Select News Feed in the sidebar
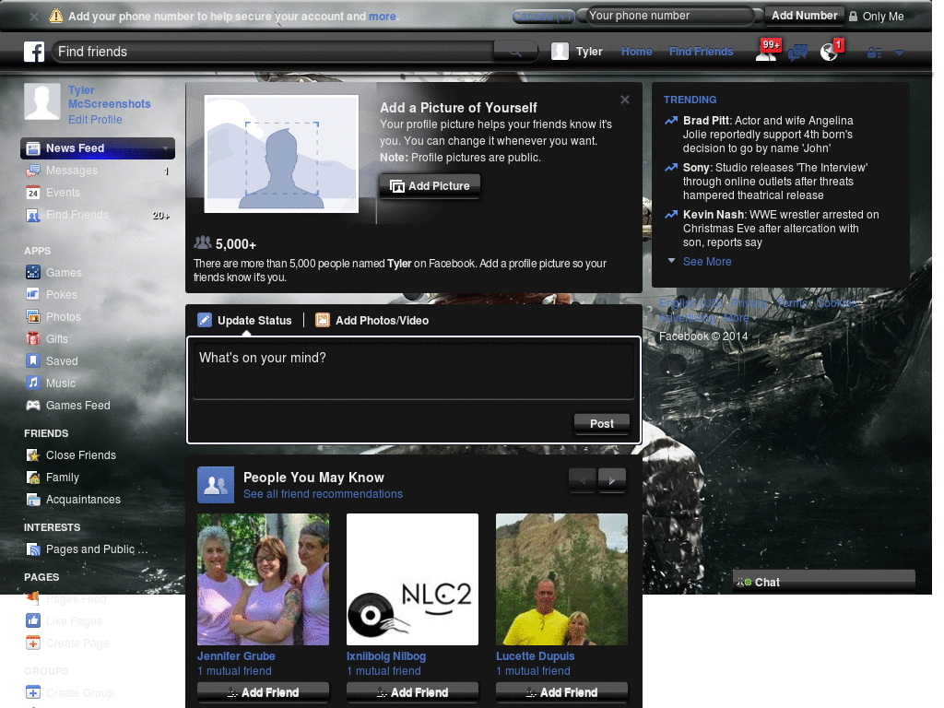This screenshot has width=944, height=708. [98, 148]
